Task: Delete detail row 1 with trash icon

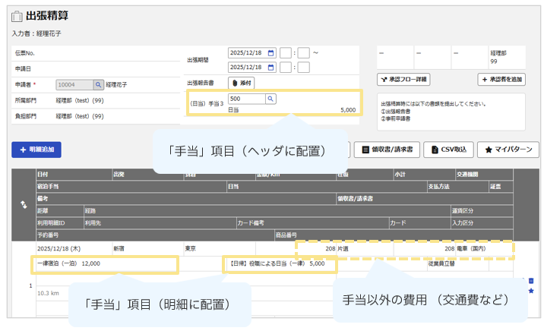Action: tap(531, 281)
